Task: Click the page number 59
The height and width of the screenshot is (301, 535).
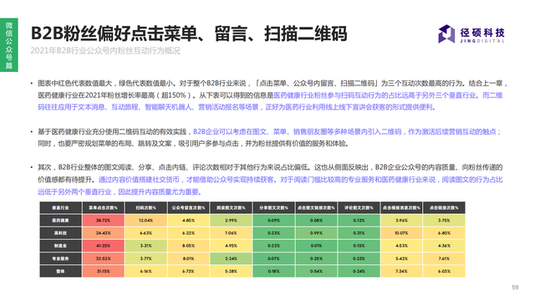Action: [515, 288]
